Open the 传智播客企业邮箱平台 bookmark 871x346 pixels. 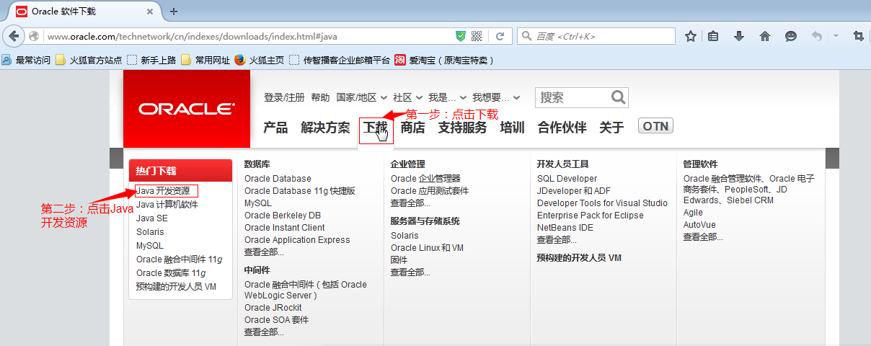point(340,61)
